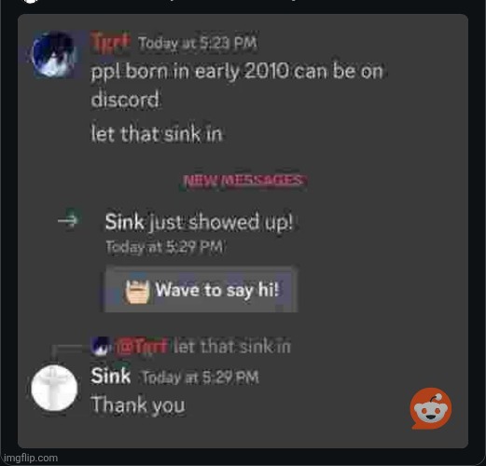Open the red username of first poster
Viewport: 486px width, 466px height.
111,43
